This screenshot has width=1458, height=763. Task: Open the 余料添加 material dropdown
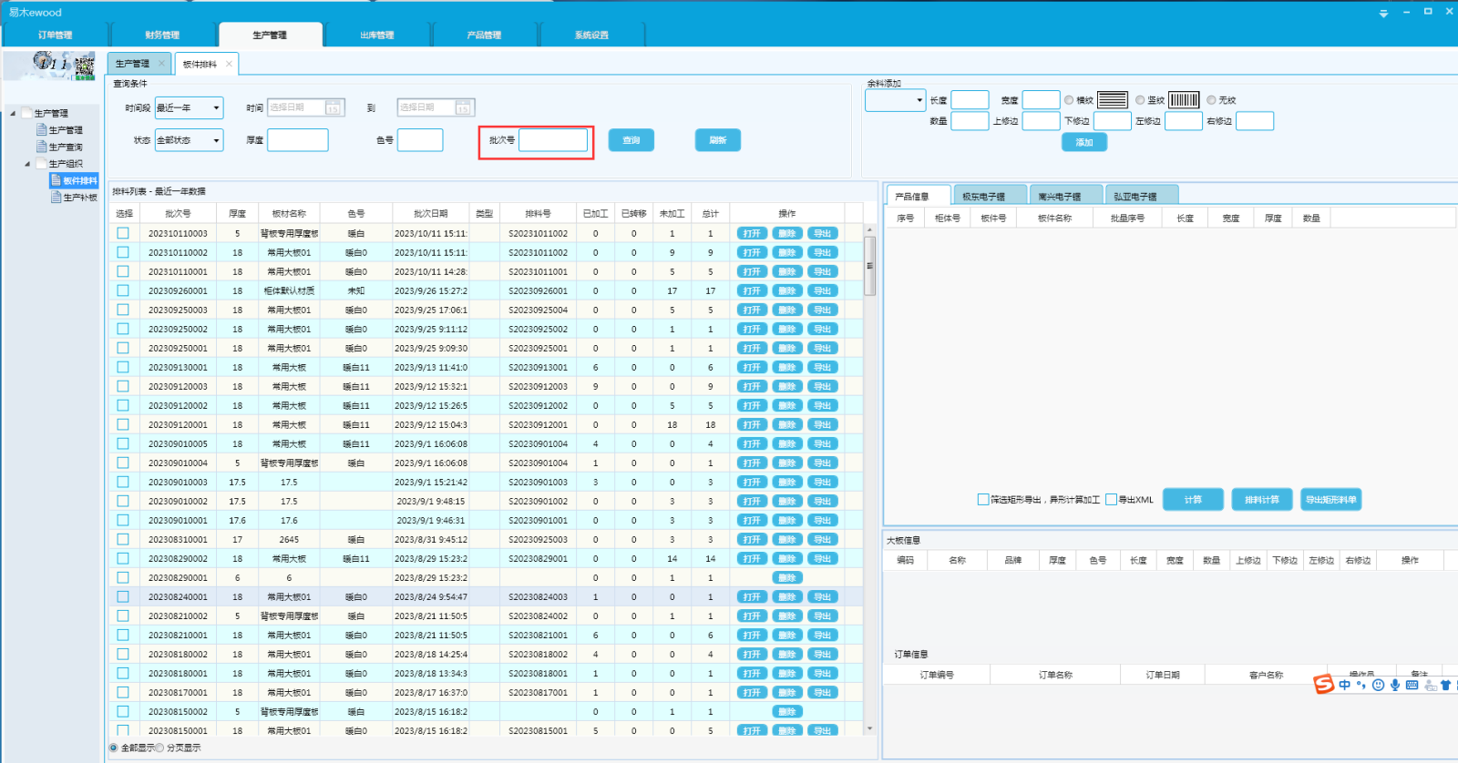[x=895, y=100]
